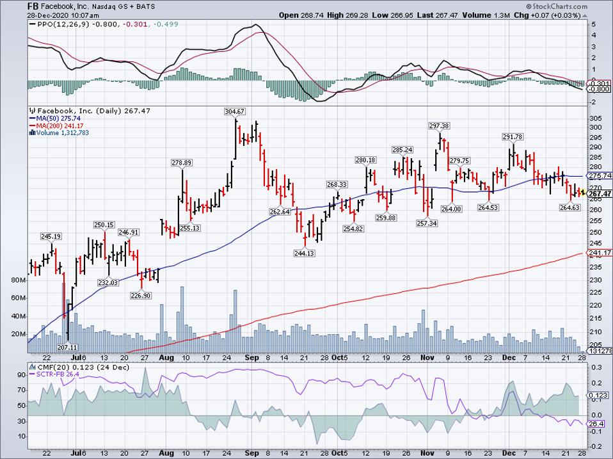Click the MA(50) 275.74 legend entry
This screenshot has height=459, width=613.
tap(58, 118)
